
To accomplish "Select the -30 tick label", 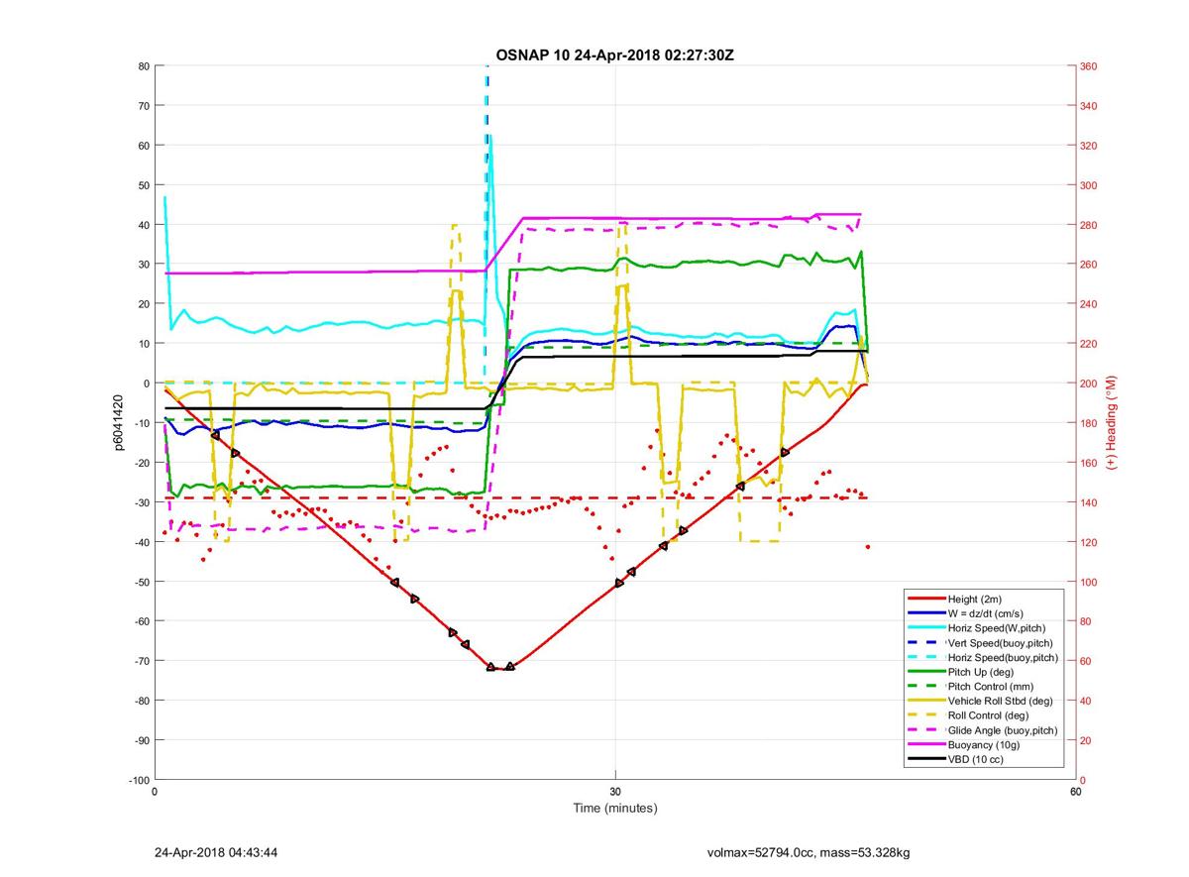I will point(142,502).
